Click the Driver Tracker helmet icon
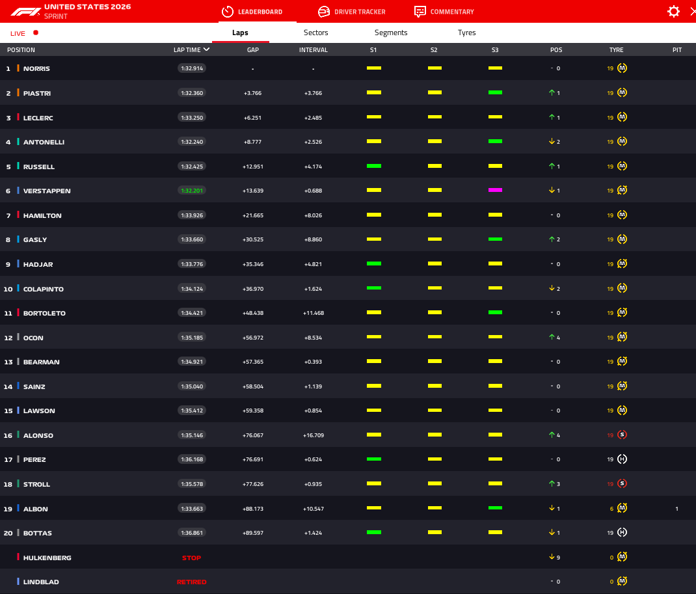 [x=323, y=12]
